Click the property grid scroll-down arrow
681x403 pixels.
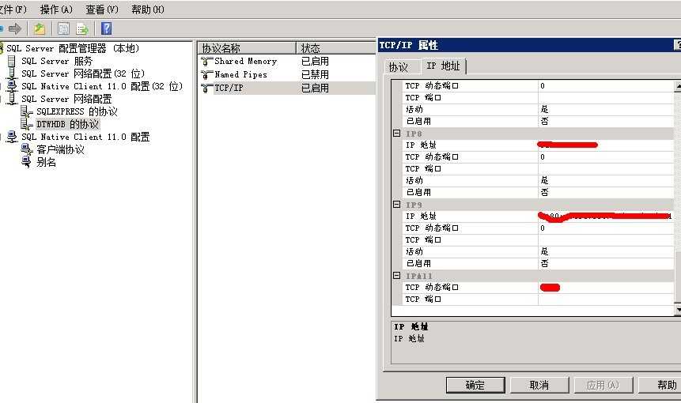pos(678,309)
